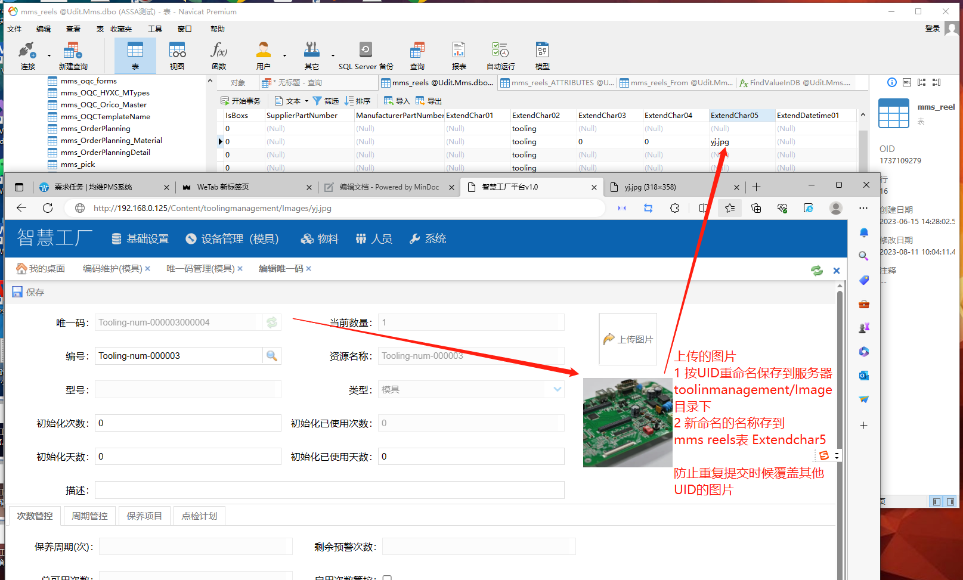Switch to the 周期管控 tab

[89, 516]
